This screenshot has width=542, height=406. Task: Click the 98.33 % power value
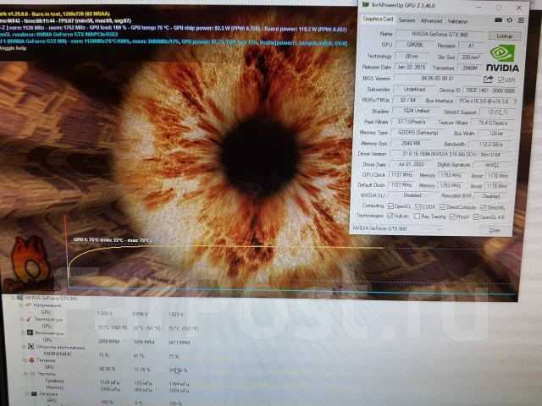pyautogui.click(x=108, y=369)
